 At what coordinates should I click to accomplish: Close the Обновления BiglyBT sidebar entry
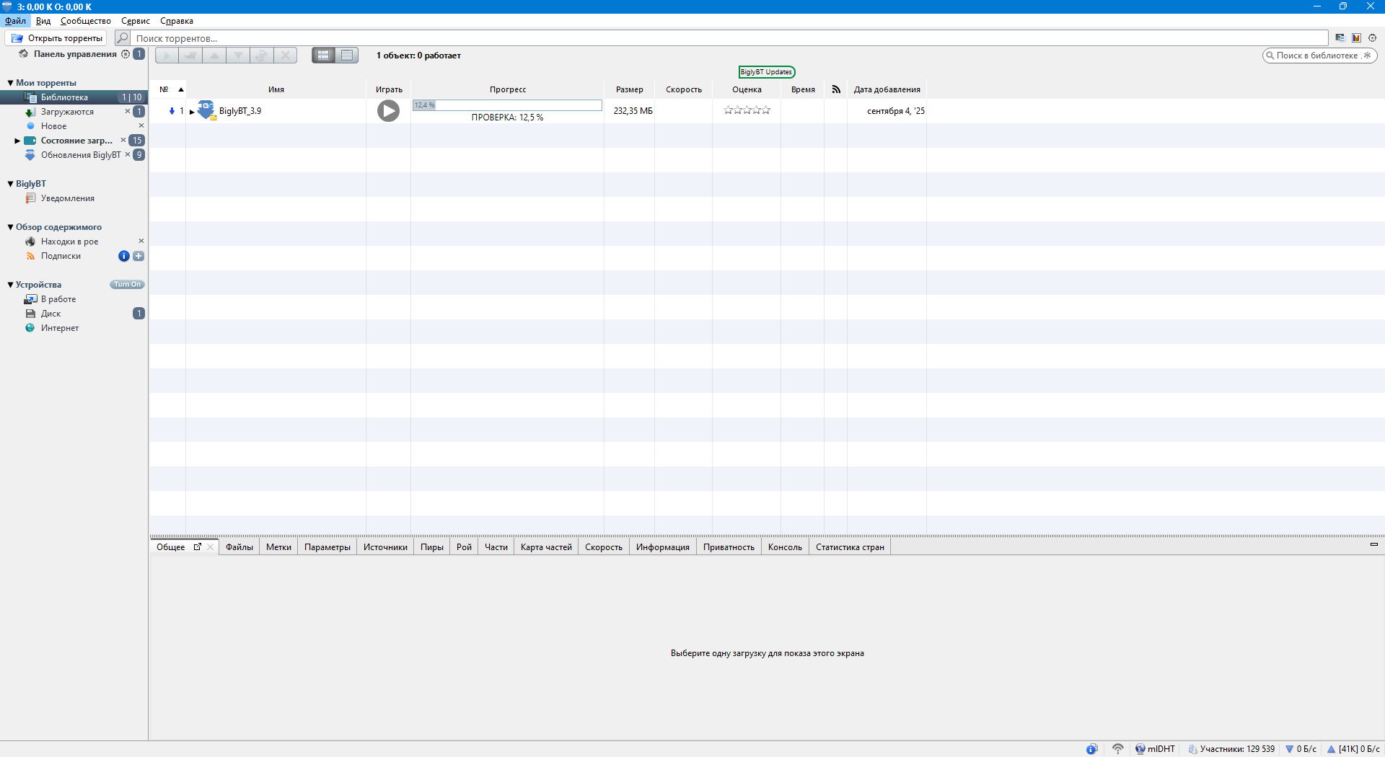click(x=128, y=154)
